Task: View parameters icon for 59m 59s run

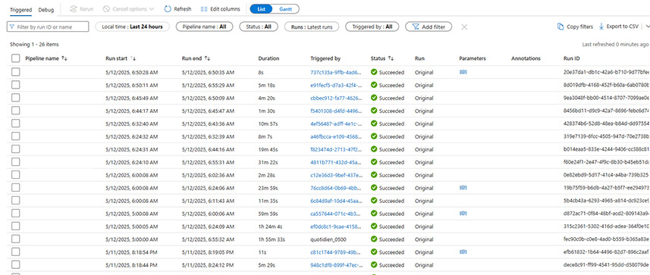Action: [463, 214]
